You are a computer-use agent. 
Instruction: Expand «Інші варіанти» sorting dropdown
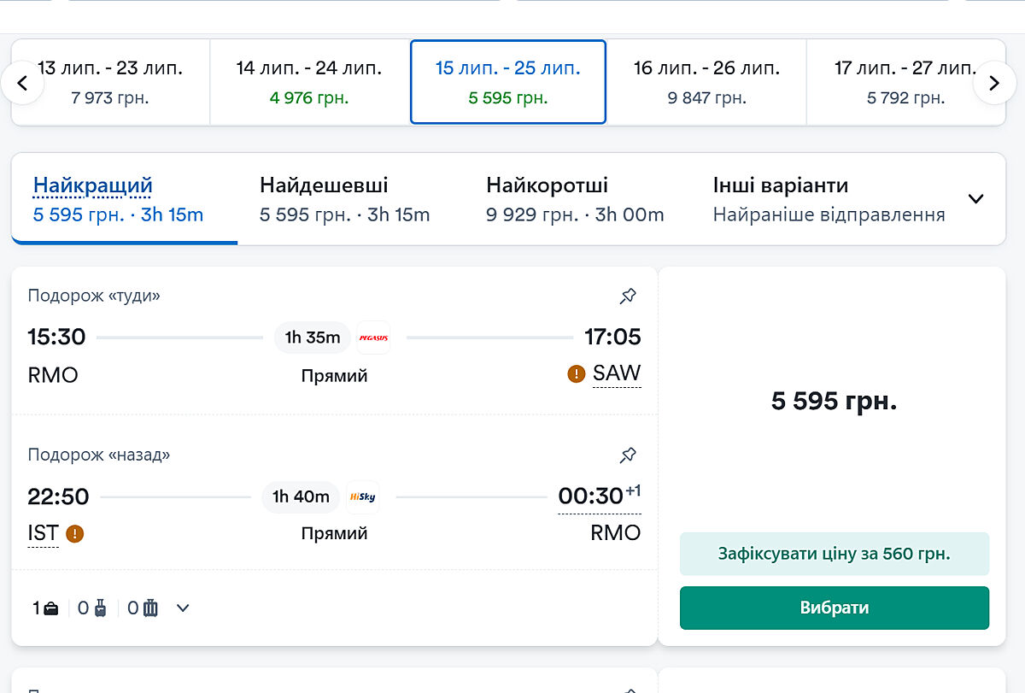pyautogui.click(x=975, y=199)
